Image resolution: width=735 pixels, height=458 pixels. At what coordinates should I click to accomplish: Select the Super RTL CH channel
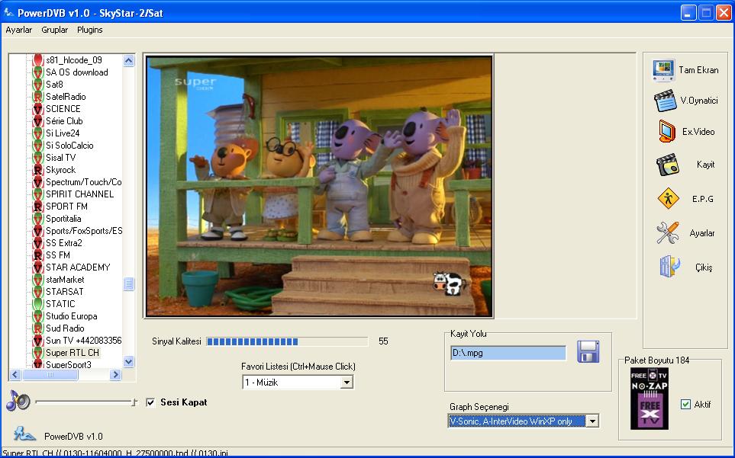(x=73, y=353)
